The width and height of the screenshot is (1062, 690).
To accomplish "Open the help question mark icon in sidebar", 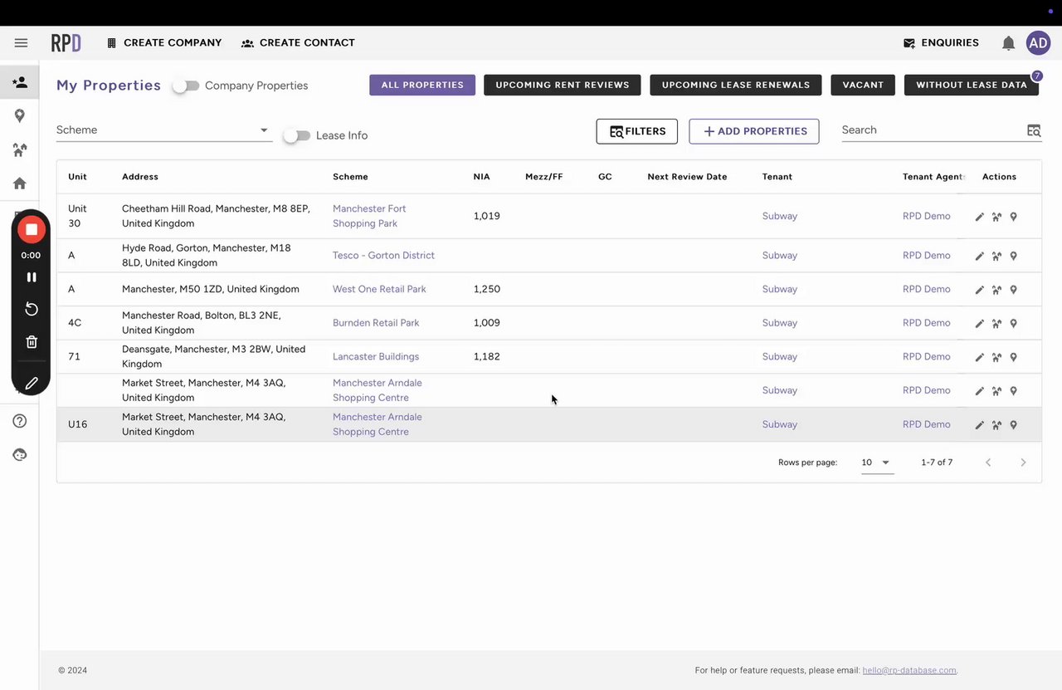I will click(x=20, y=421).
